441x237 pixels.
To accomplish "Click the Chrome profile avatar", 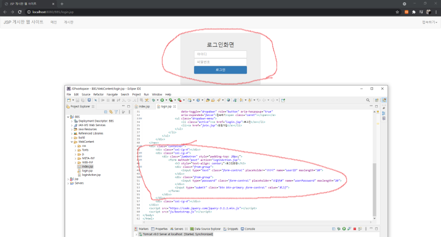I will (x=428, y=12).
